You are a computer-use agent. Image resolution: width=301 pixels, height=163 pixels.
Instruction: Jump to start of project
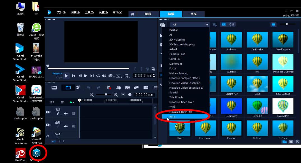pos(73,76)
